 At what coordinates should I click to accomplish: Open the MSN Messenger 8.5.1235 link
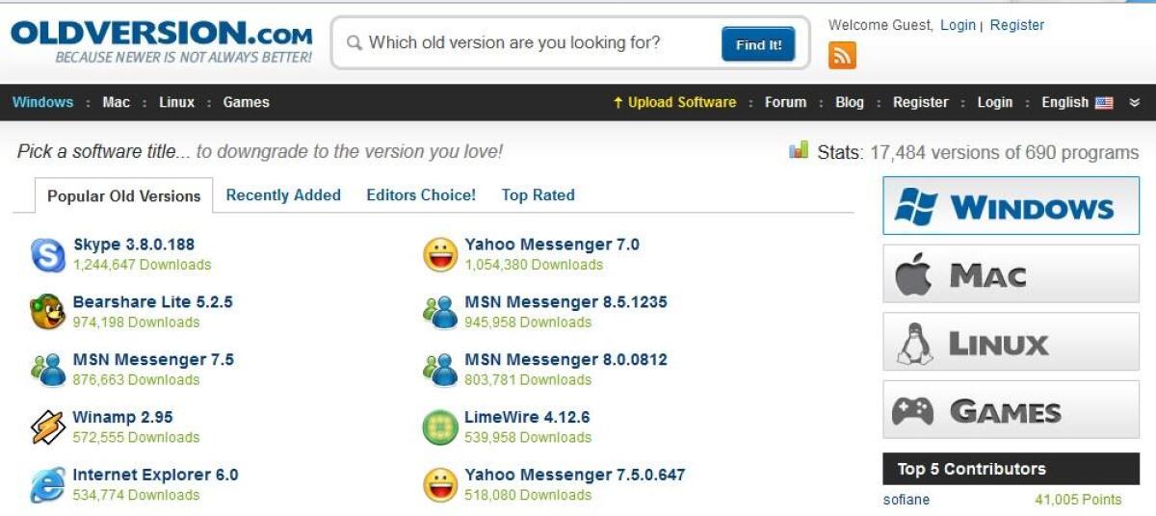pyautogui.click(x=565, y=302)
